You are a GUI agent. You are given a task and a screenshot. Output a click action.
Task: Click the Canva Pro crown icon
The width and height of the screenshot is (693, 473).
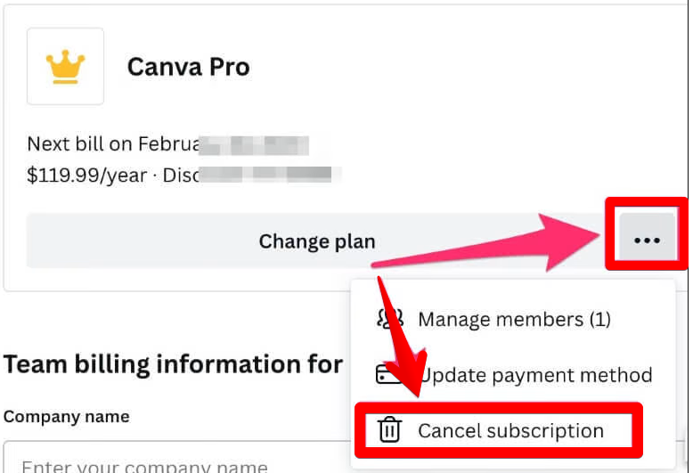(65, 66)
